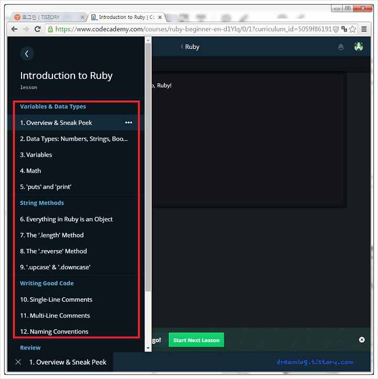The image size is (378, 379).
Task: Click the Review section heading
Action: pos(30,348)
